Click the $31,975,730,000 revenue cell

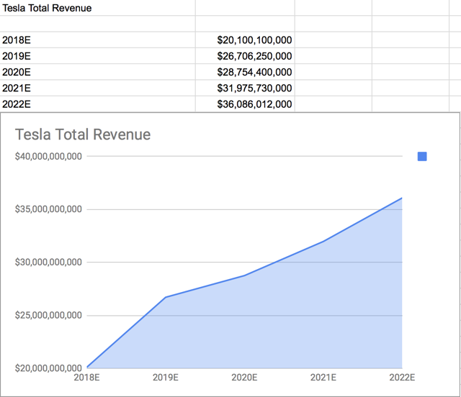click(245, 88)
